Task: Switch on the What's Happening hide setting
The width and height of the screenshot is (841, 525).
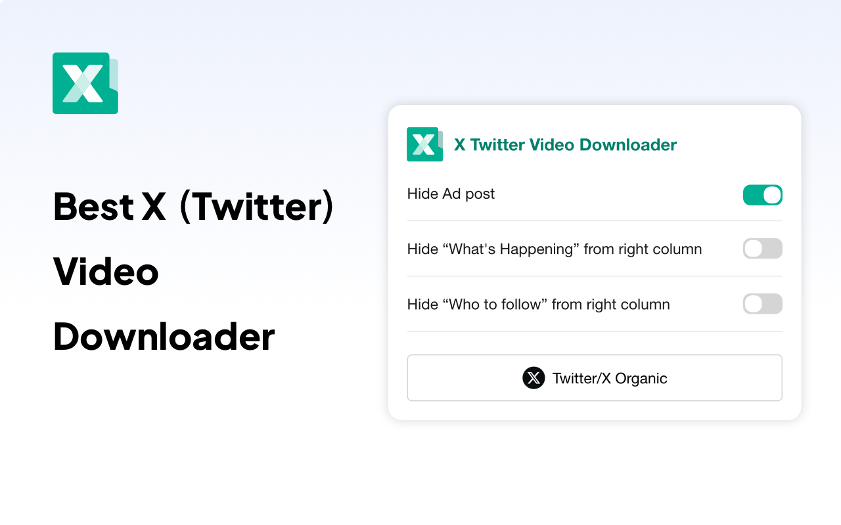Action: 762,249
